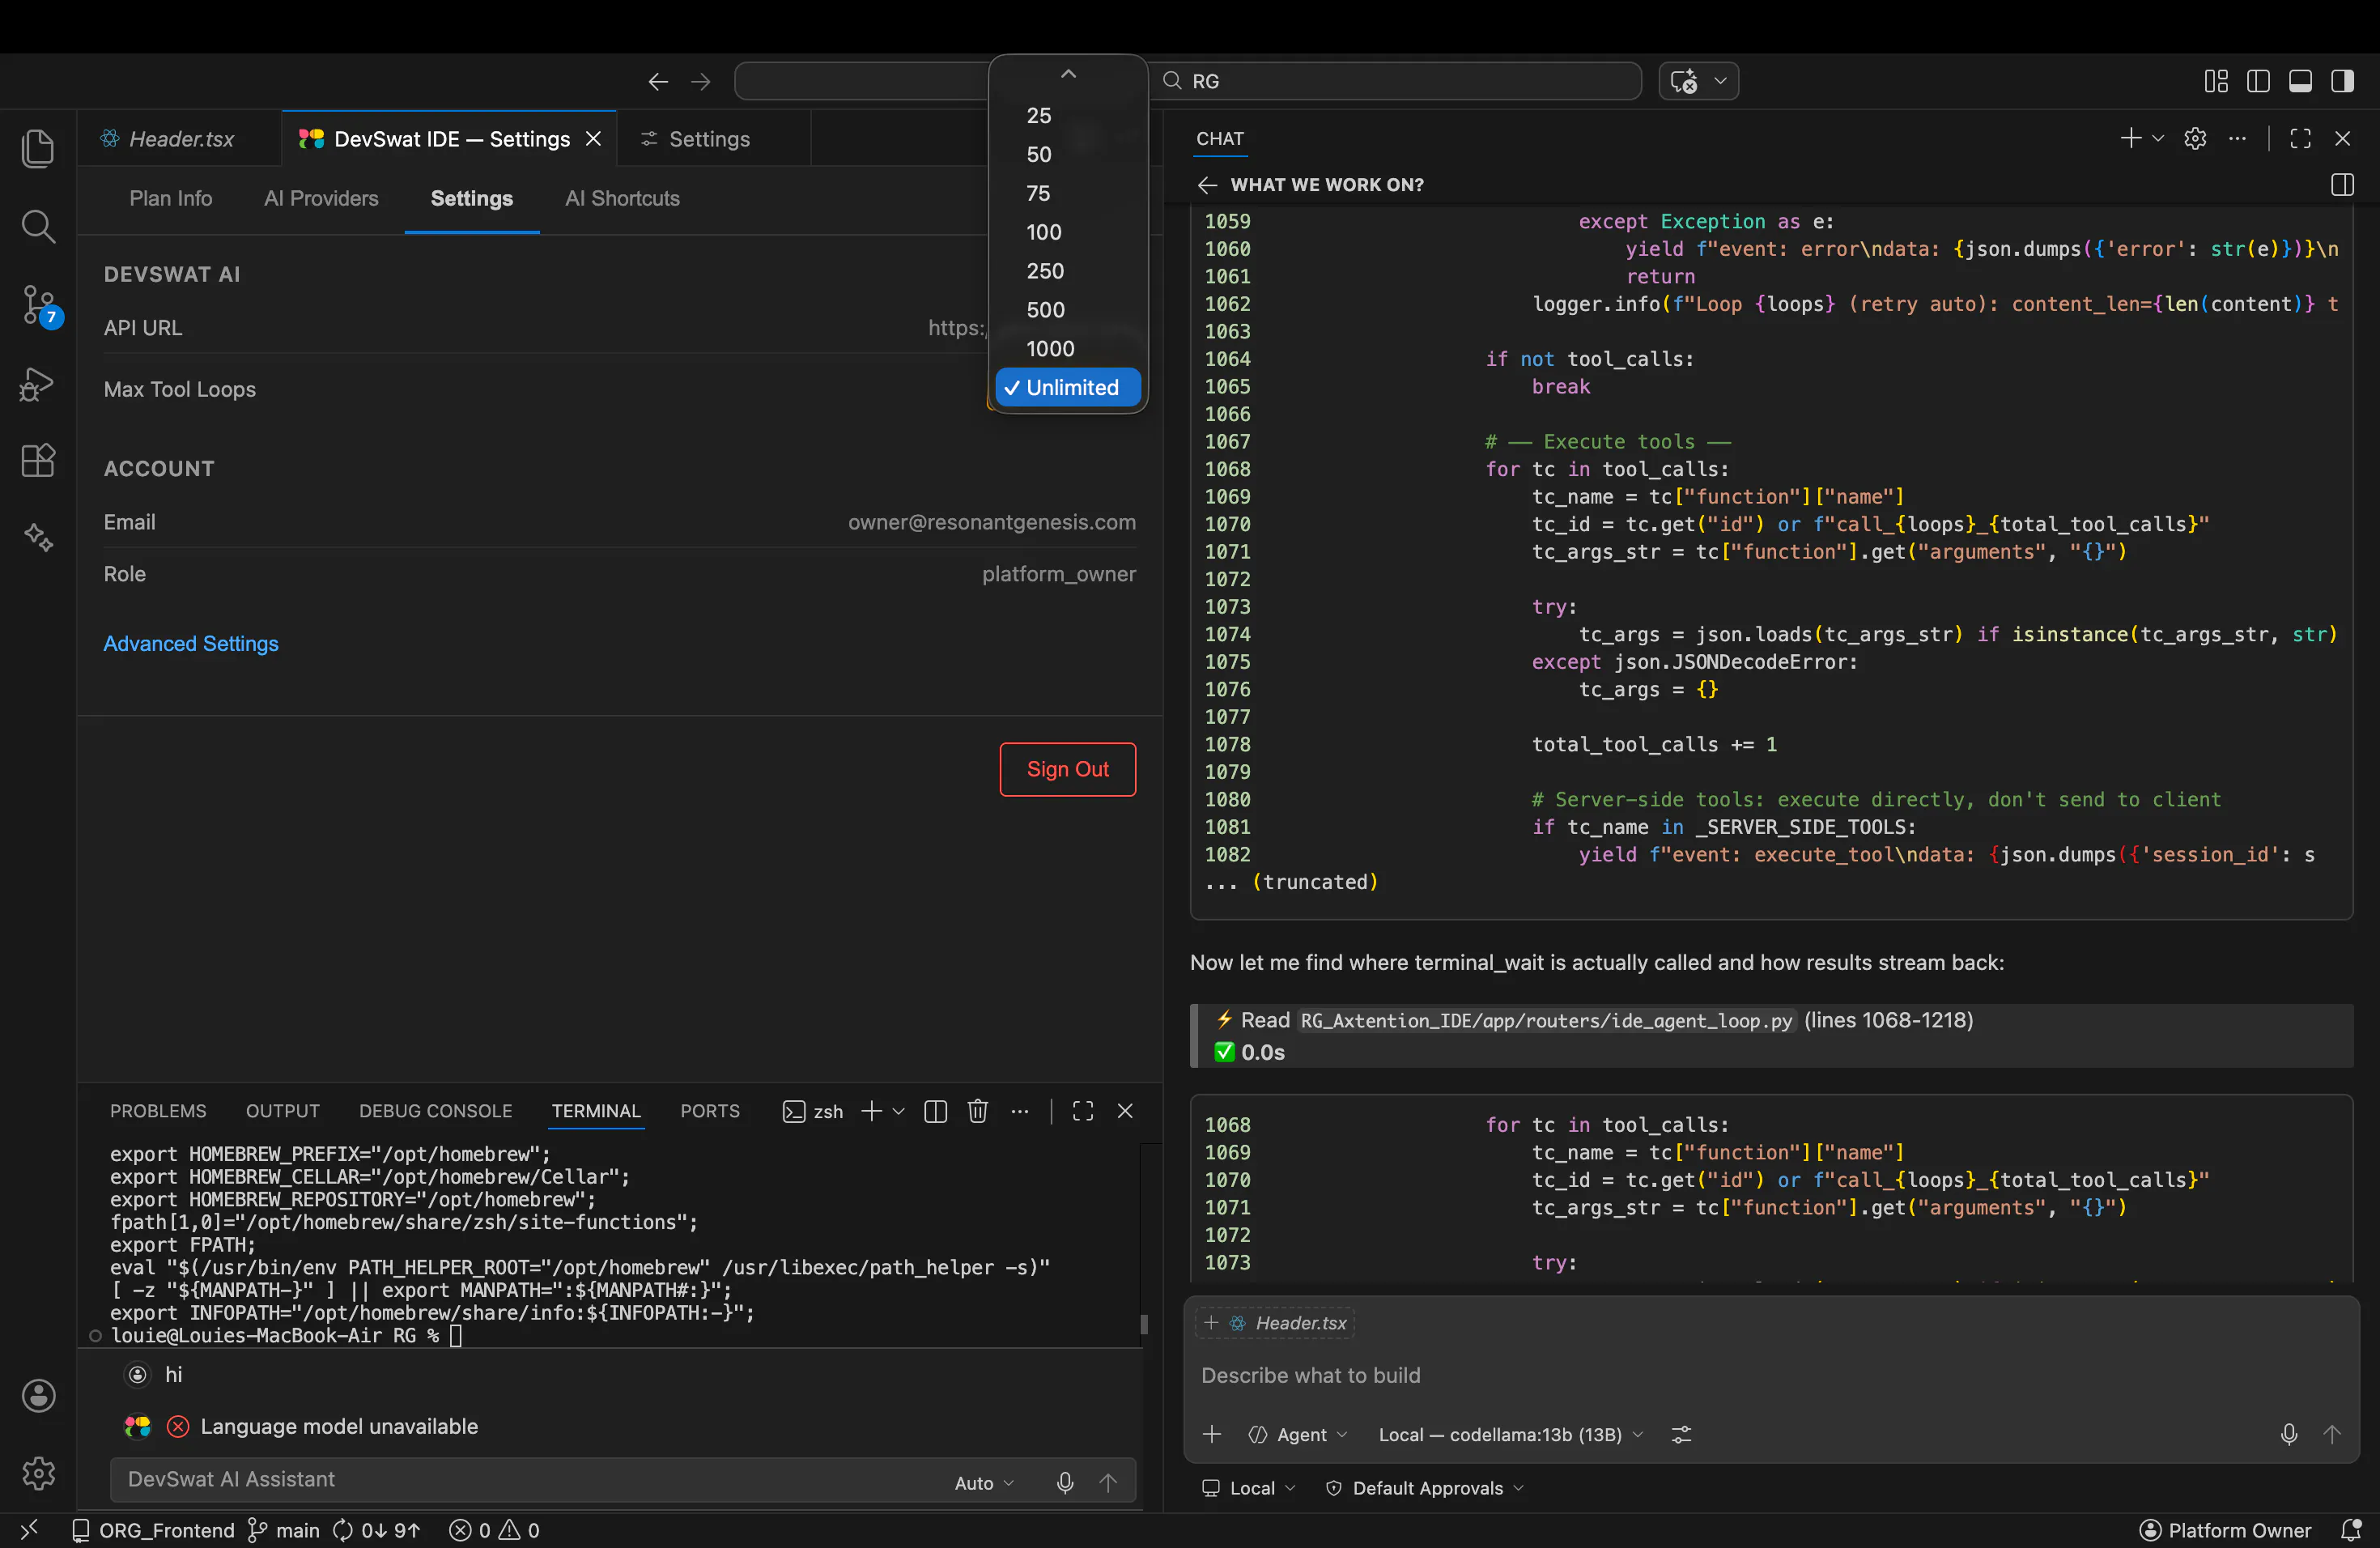Open the AI Providers tab
Screen dimensions: 2380x1548
tap(321, 198)
